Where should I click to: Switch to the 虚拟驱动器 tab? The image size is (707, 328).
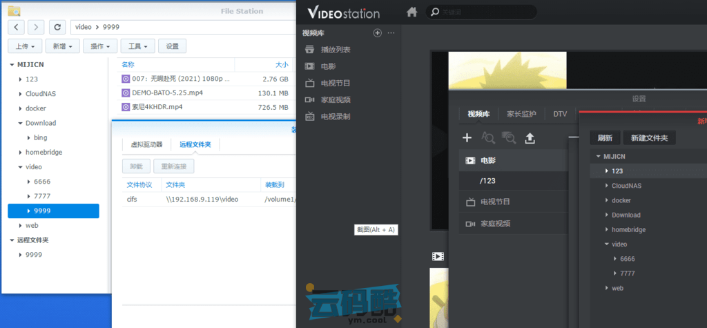tap(146, 144)
